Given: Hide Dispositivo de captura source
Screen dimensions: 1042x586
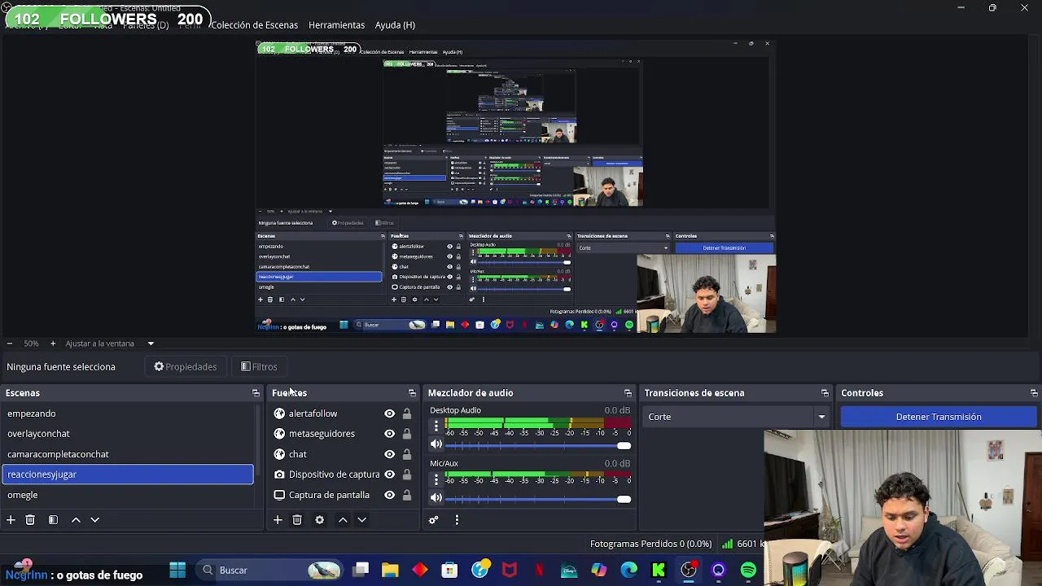Looking at the screenshot, I should (x=389, y=474).
